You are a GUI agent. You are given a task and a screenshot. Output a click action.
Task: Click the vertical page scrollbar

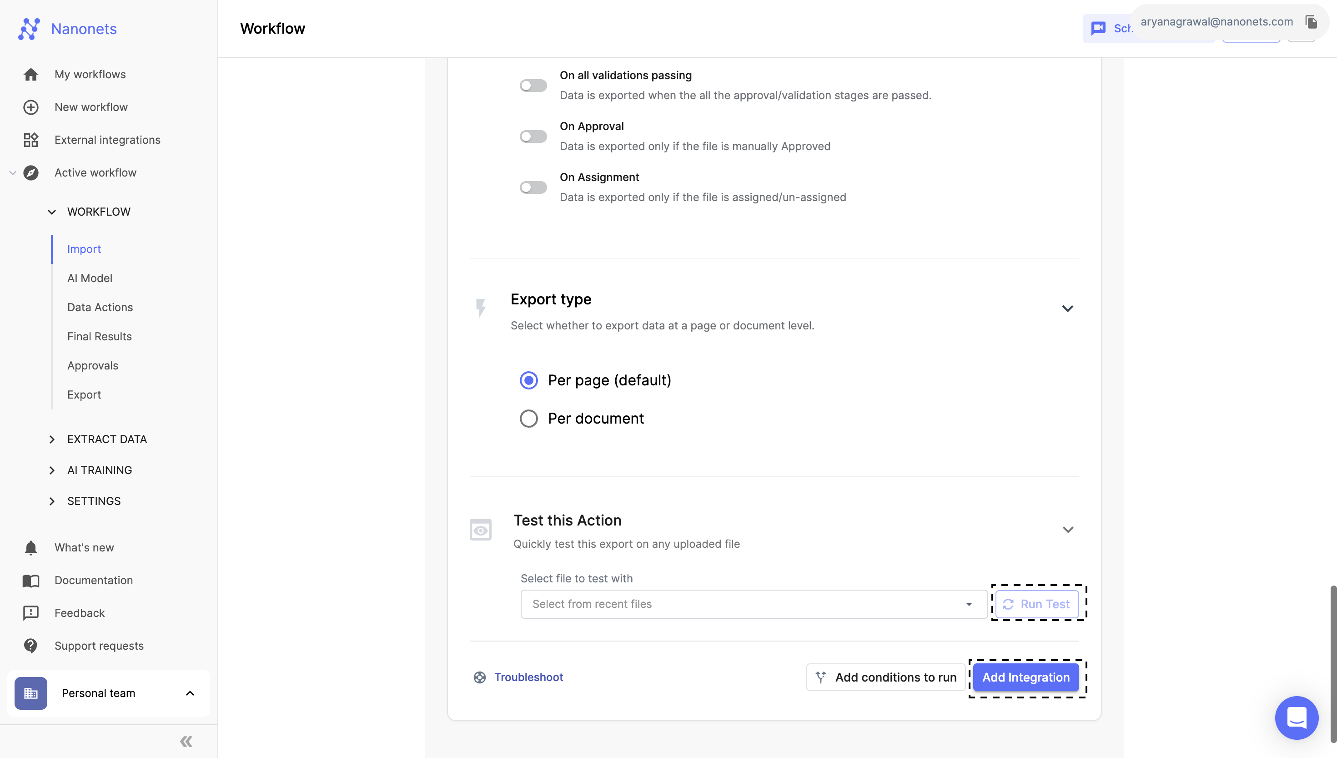coord(1333,664)
